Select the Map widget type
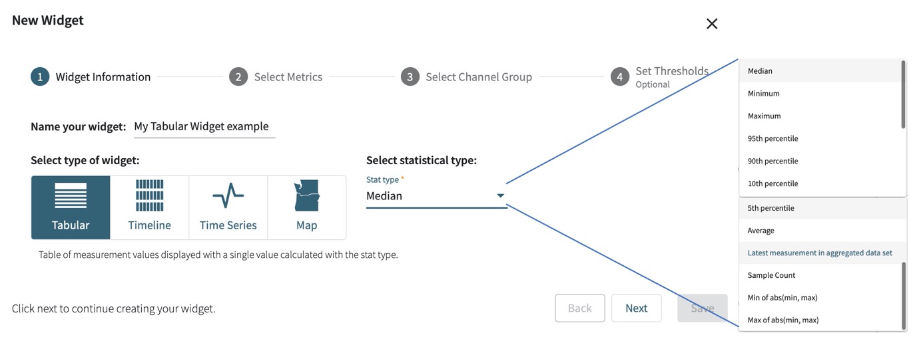 [x=306, y=207]
